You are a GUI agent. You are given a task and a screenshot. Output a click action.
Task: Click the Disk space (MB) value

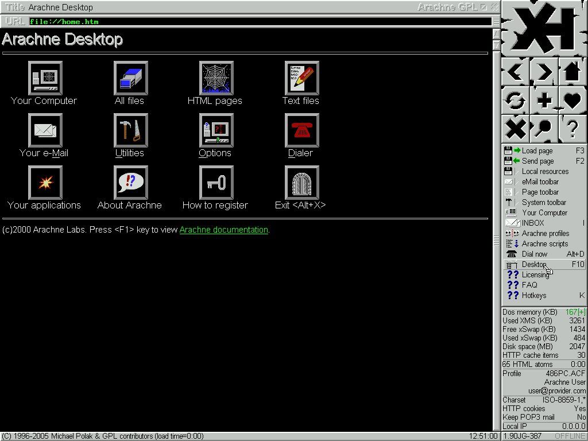pyautogui.click(x=577, y=346)
